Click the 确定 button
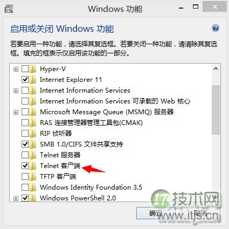Image resolution: width=229 pixels, height=229 pixels. click(x=156, y=213)
